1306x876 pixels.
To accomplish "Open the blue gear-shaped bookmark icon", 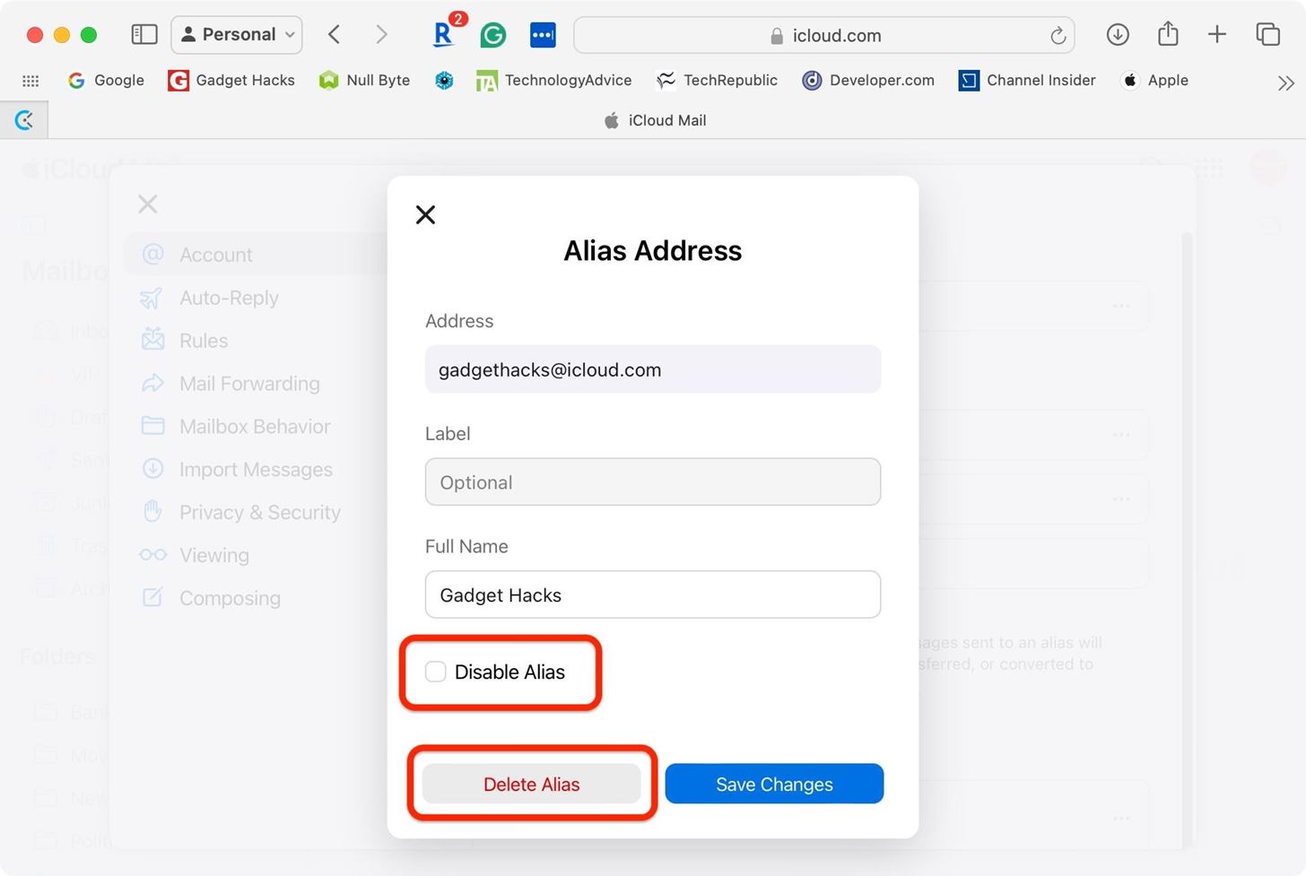I will tap(444, 81).
